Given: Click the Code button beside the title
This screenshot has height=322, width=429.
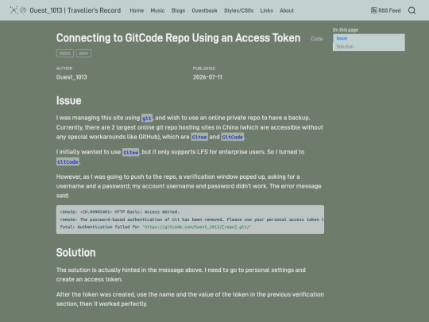Looking at the screenshot, I should tap(316, 39).
